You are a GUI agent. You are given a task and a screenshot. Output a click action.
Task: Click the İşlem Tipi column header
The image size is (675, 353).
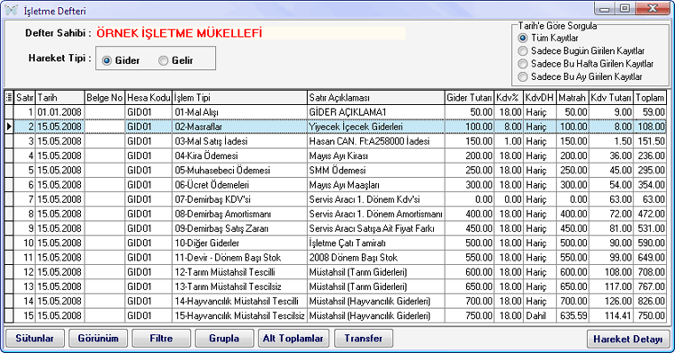(x=239, y=98)
